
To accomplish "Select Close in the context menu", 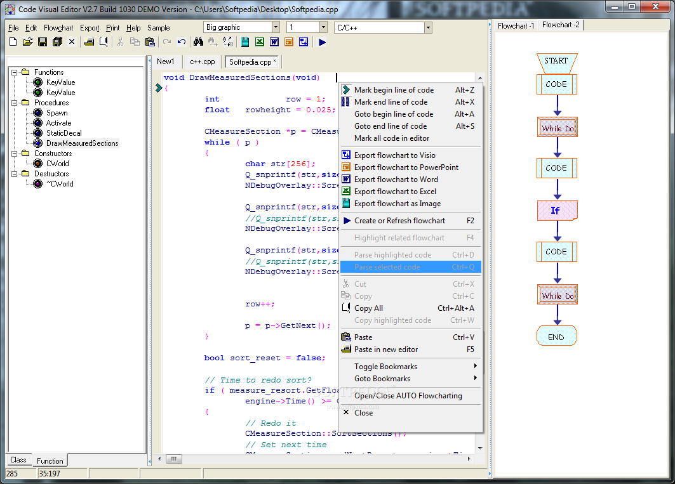I will point(411,413).
